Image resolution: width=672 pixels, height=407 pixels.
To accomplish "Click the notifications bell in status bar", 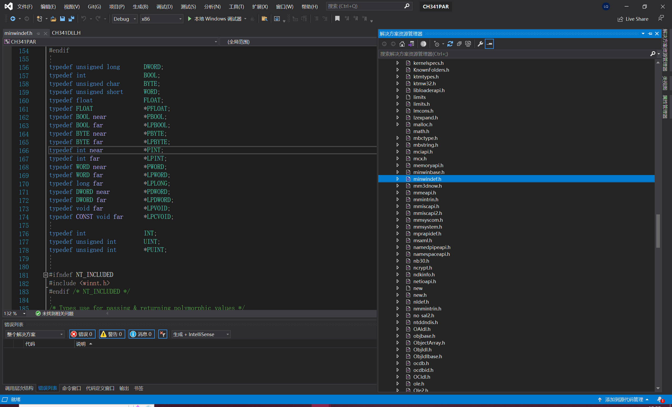I will point(660,399).
